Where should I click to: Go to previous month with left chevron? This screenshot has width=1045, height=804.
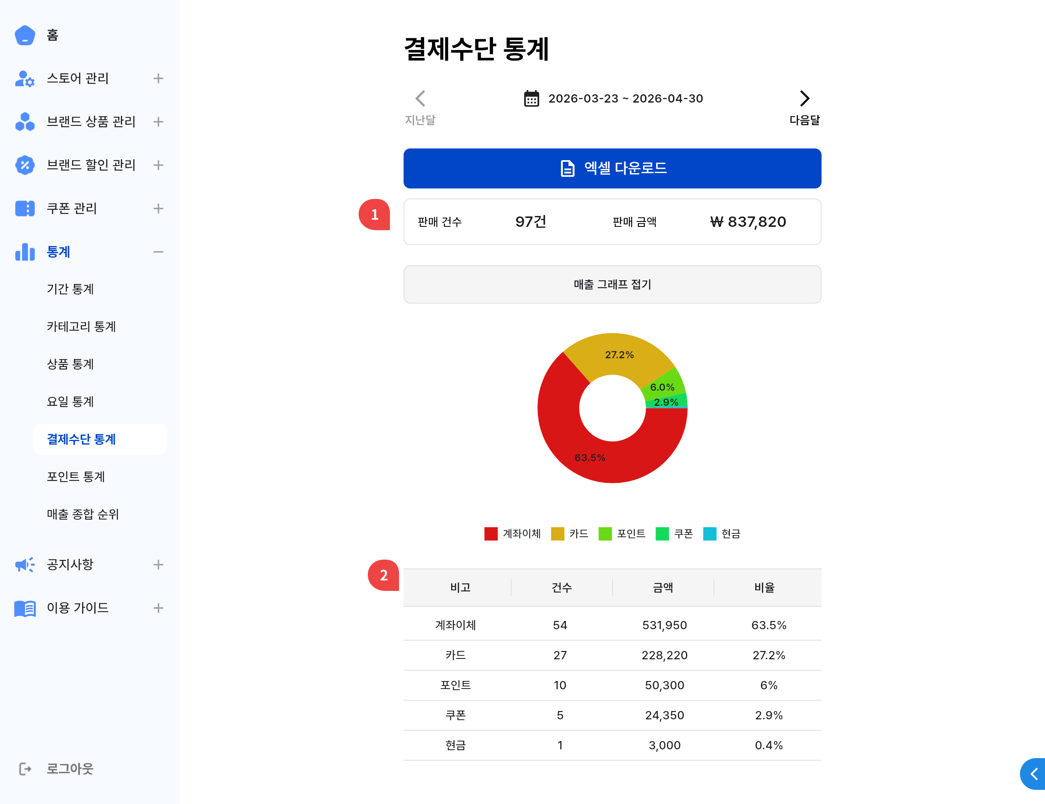420,98
